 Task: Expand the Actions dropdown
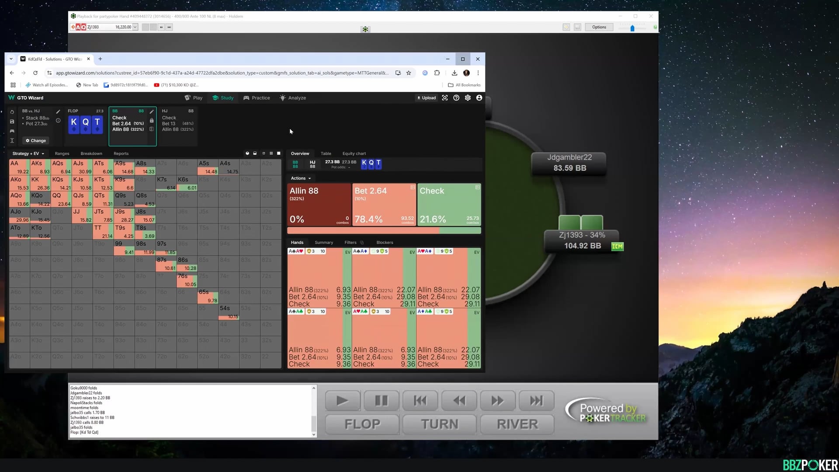301,178
